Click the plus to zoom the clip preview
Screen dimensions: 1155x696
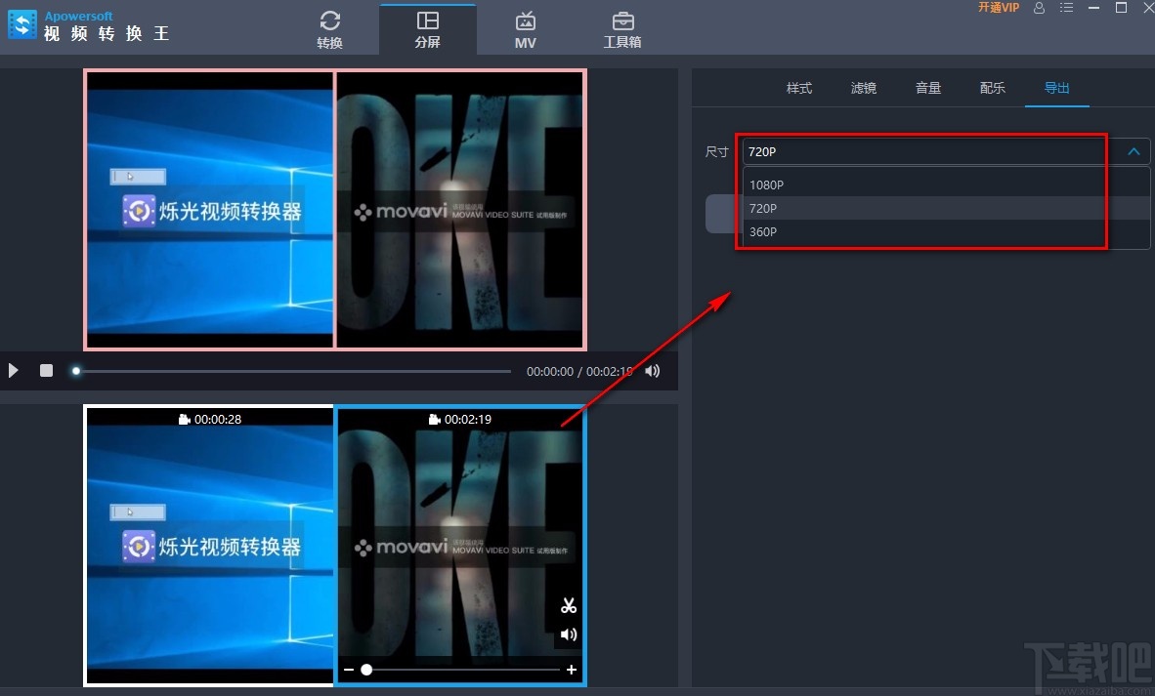point(574,670)
